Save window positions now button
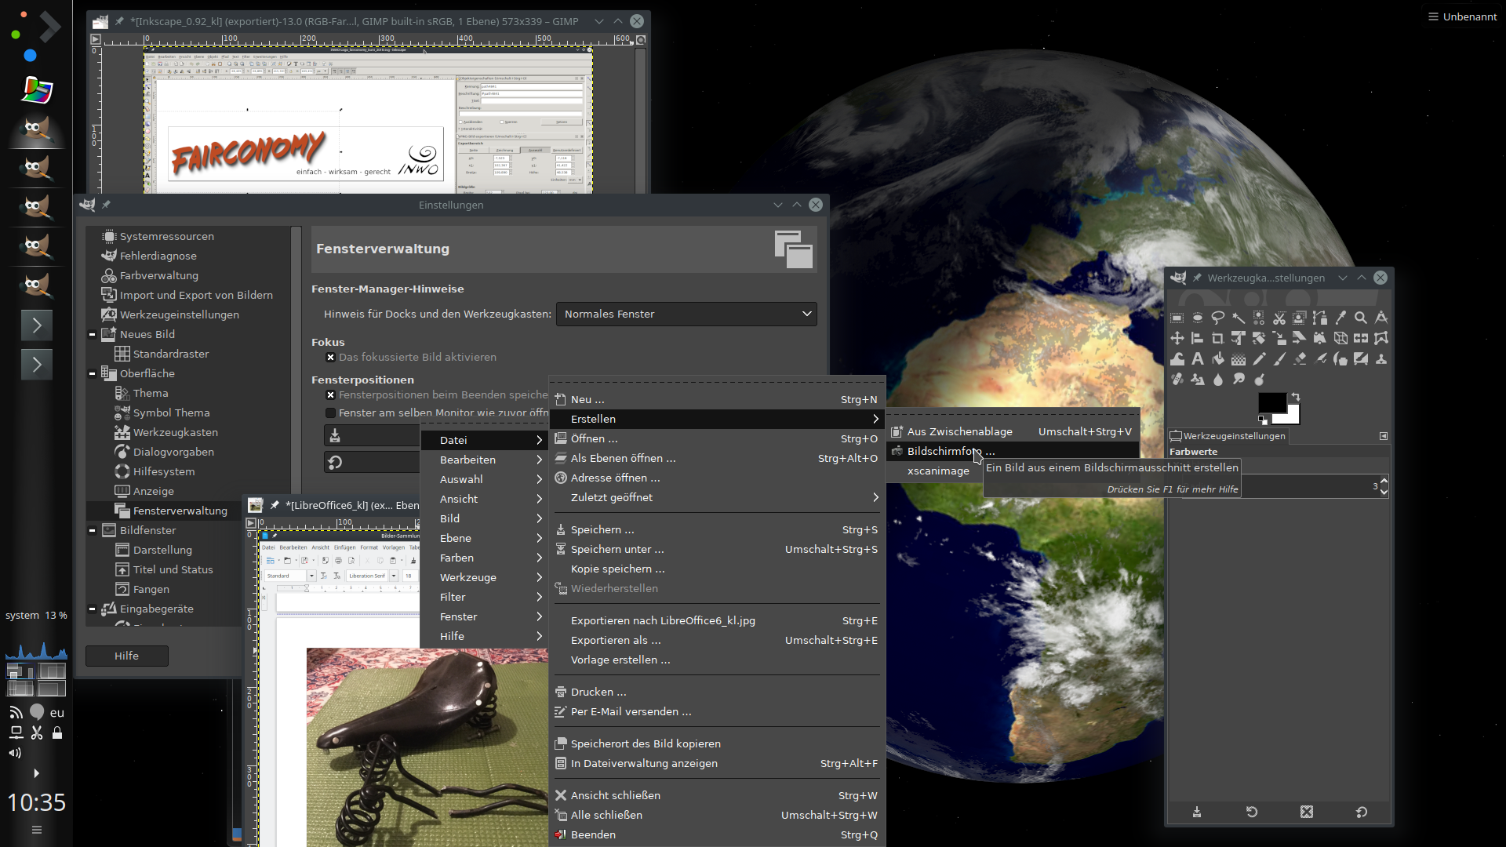The width and height of the screenshot is (1506, 847). point(372,436)
